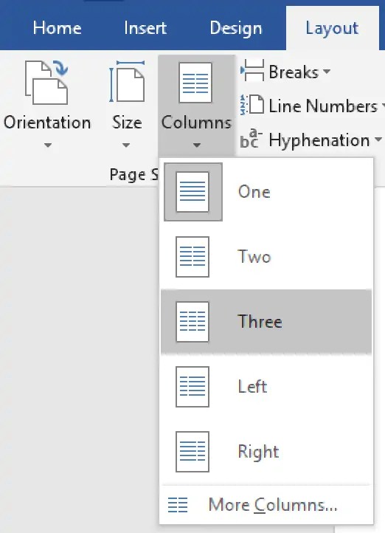385x533 pixels.
Task: Click the Orientation button label
Action: click(x=47, y=123)
